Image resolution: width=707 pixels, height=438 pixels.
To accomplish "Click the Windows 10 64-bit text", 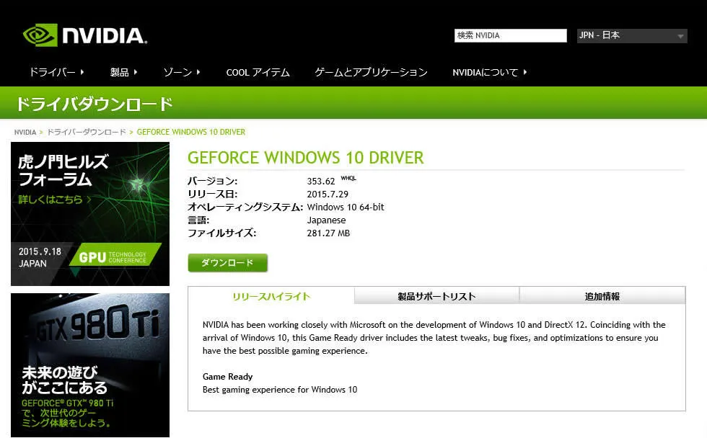I will pyautogui.click(x=346, y=207).
